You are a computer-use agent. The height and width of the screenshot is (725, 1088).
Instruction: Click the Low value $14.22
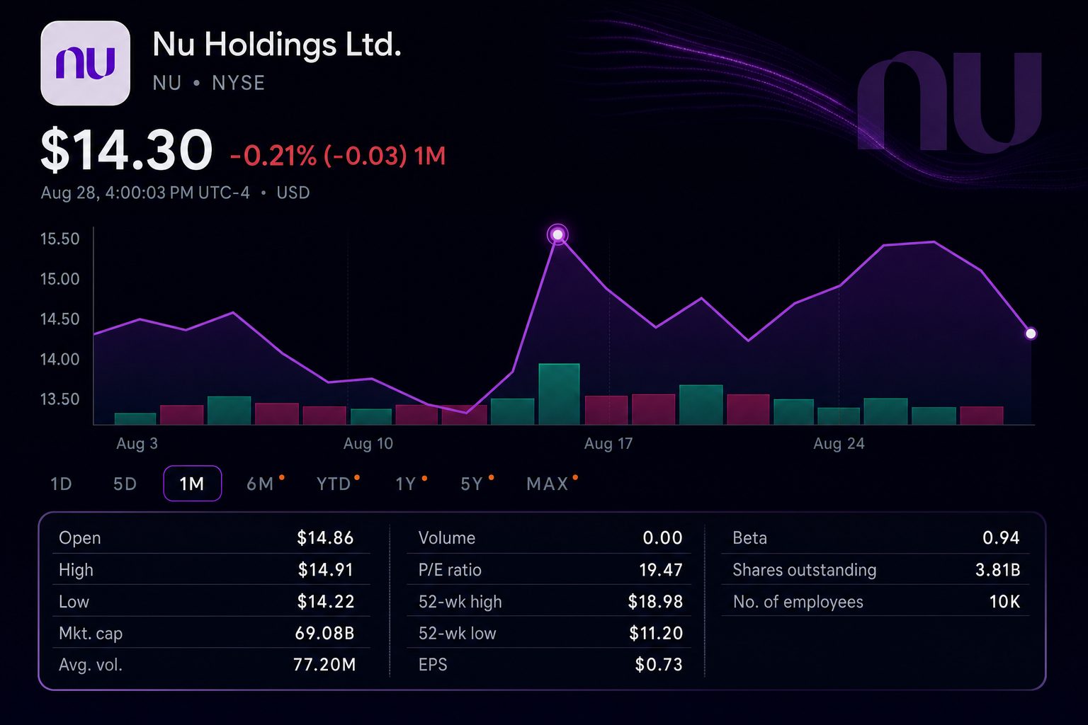(x=325, y=602)
